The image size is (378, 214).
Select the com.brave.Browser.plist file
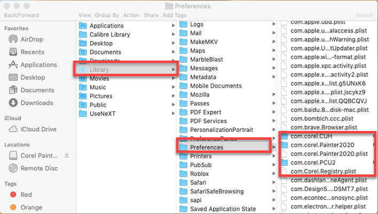tap(319, 127)
